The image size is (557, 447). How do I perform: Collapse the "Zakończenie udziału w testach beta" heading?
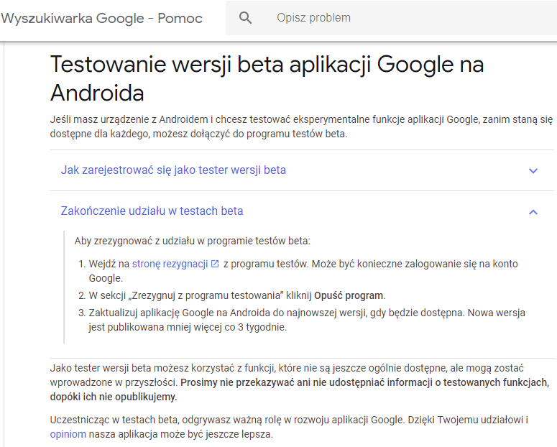[x=152, y=211]
